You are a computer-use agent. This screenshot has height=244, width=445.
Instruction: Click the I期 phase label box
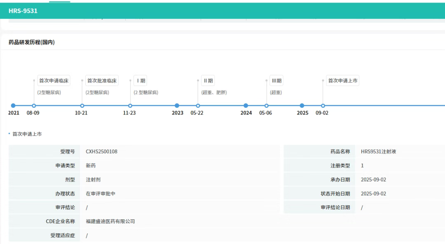(x=141, y=81)
